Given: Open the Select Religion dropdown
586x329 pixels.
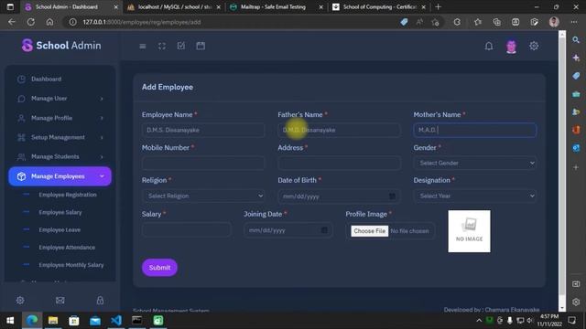Looking at the screenshot, I should 203,196.
